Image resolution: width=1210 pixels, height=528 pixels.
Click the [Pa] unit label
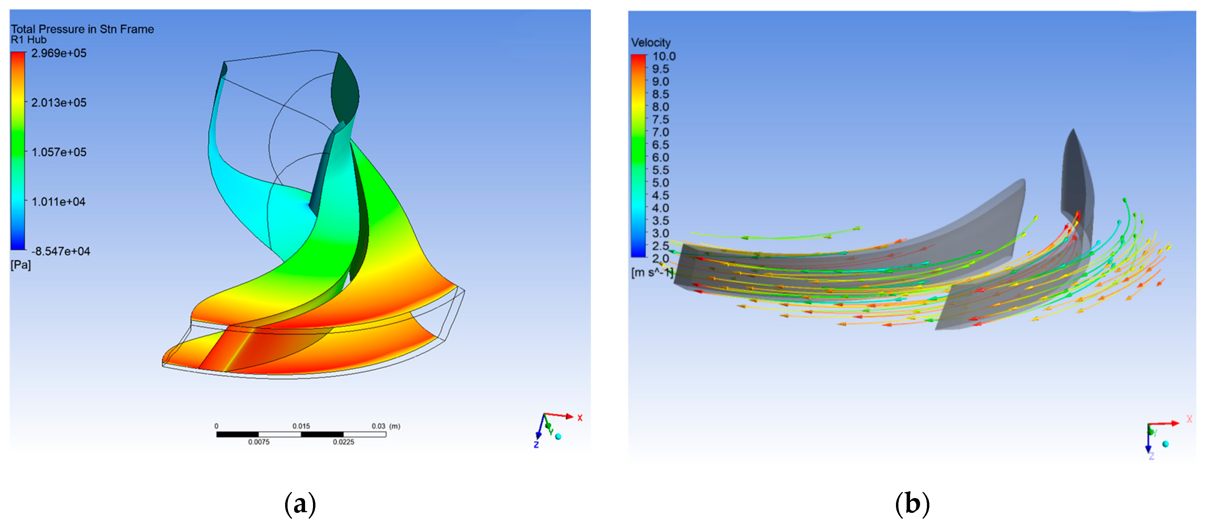pos(21,265)
